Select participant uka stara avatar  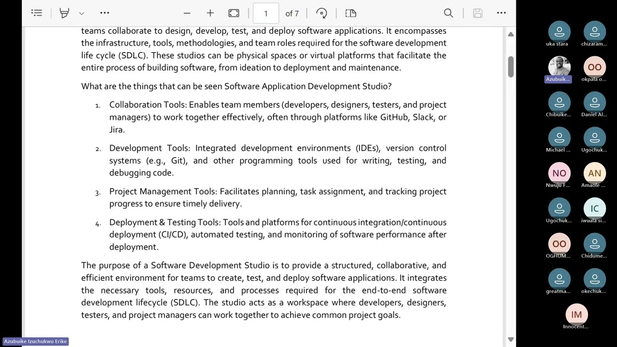[559, 31]
